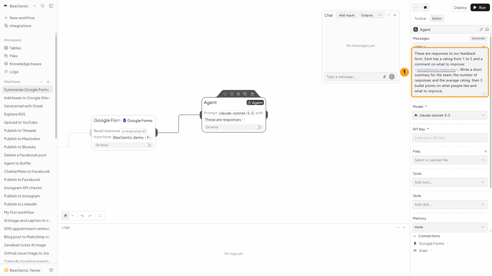Click Generate for Messages
This screenshot has width=492, height=276.
point(478,38)
